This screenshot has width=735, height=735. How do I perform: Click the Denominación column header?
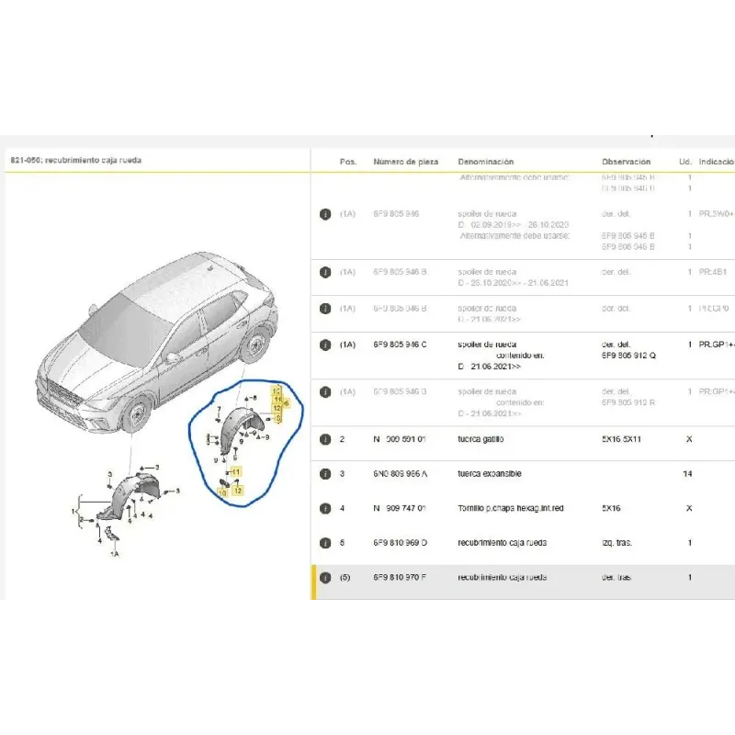click(x=486, y=162)
